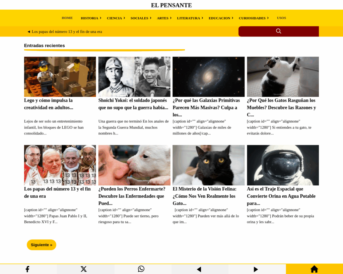Click the home icon in the bottom bar
Screen dimensions: 343x274
coord(314,269)
